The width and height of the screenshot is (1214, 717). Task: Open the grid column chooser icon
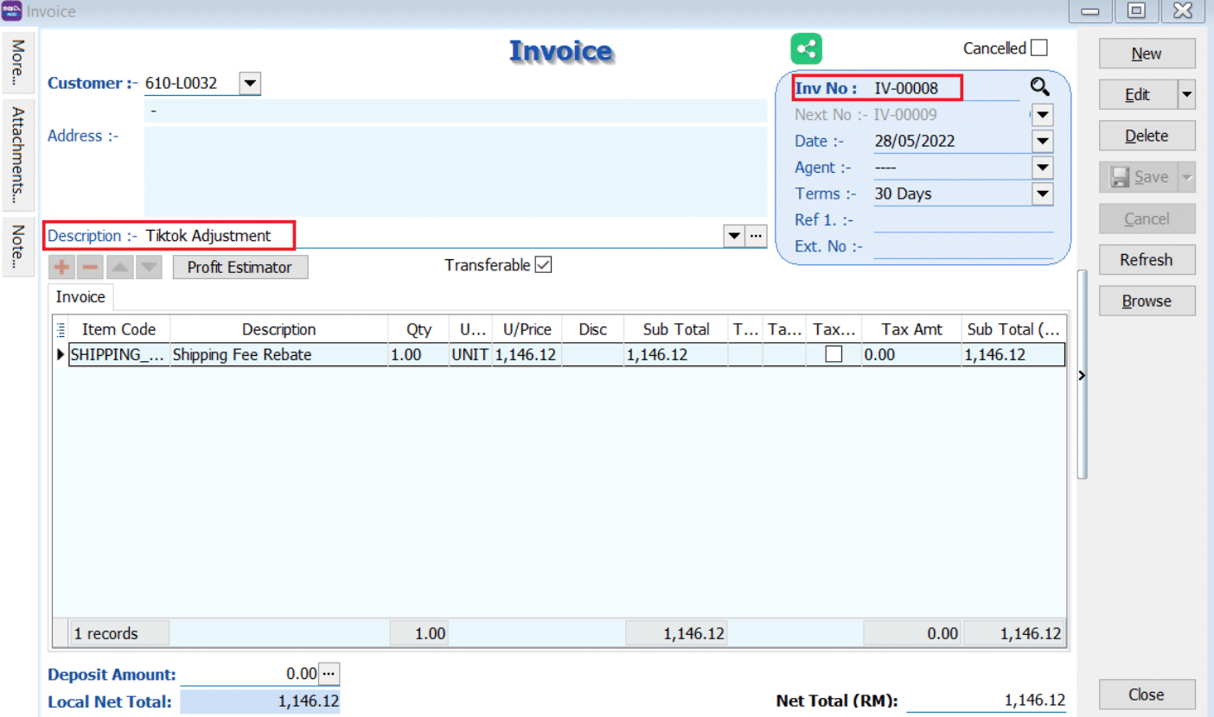[x=61, y=329]
